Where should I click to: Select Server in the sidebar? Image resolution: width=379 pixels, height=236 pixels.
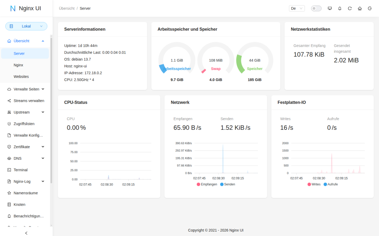25,53
